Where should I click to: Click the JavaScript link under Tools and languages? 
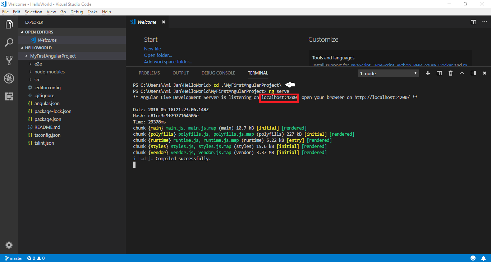pos(361,65)
